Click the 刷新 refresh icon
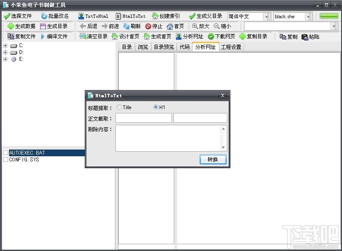 point(126,26)
